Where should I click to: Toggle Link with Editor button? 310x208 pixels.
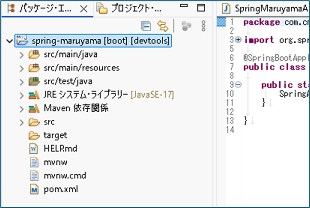coord(163,25)
